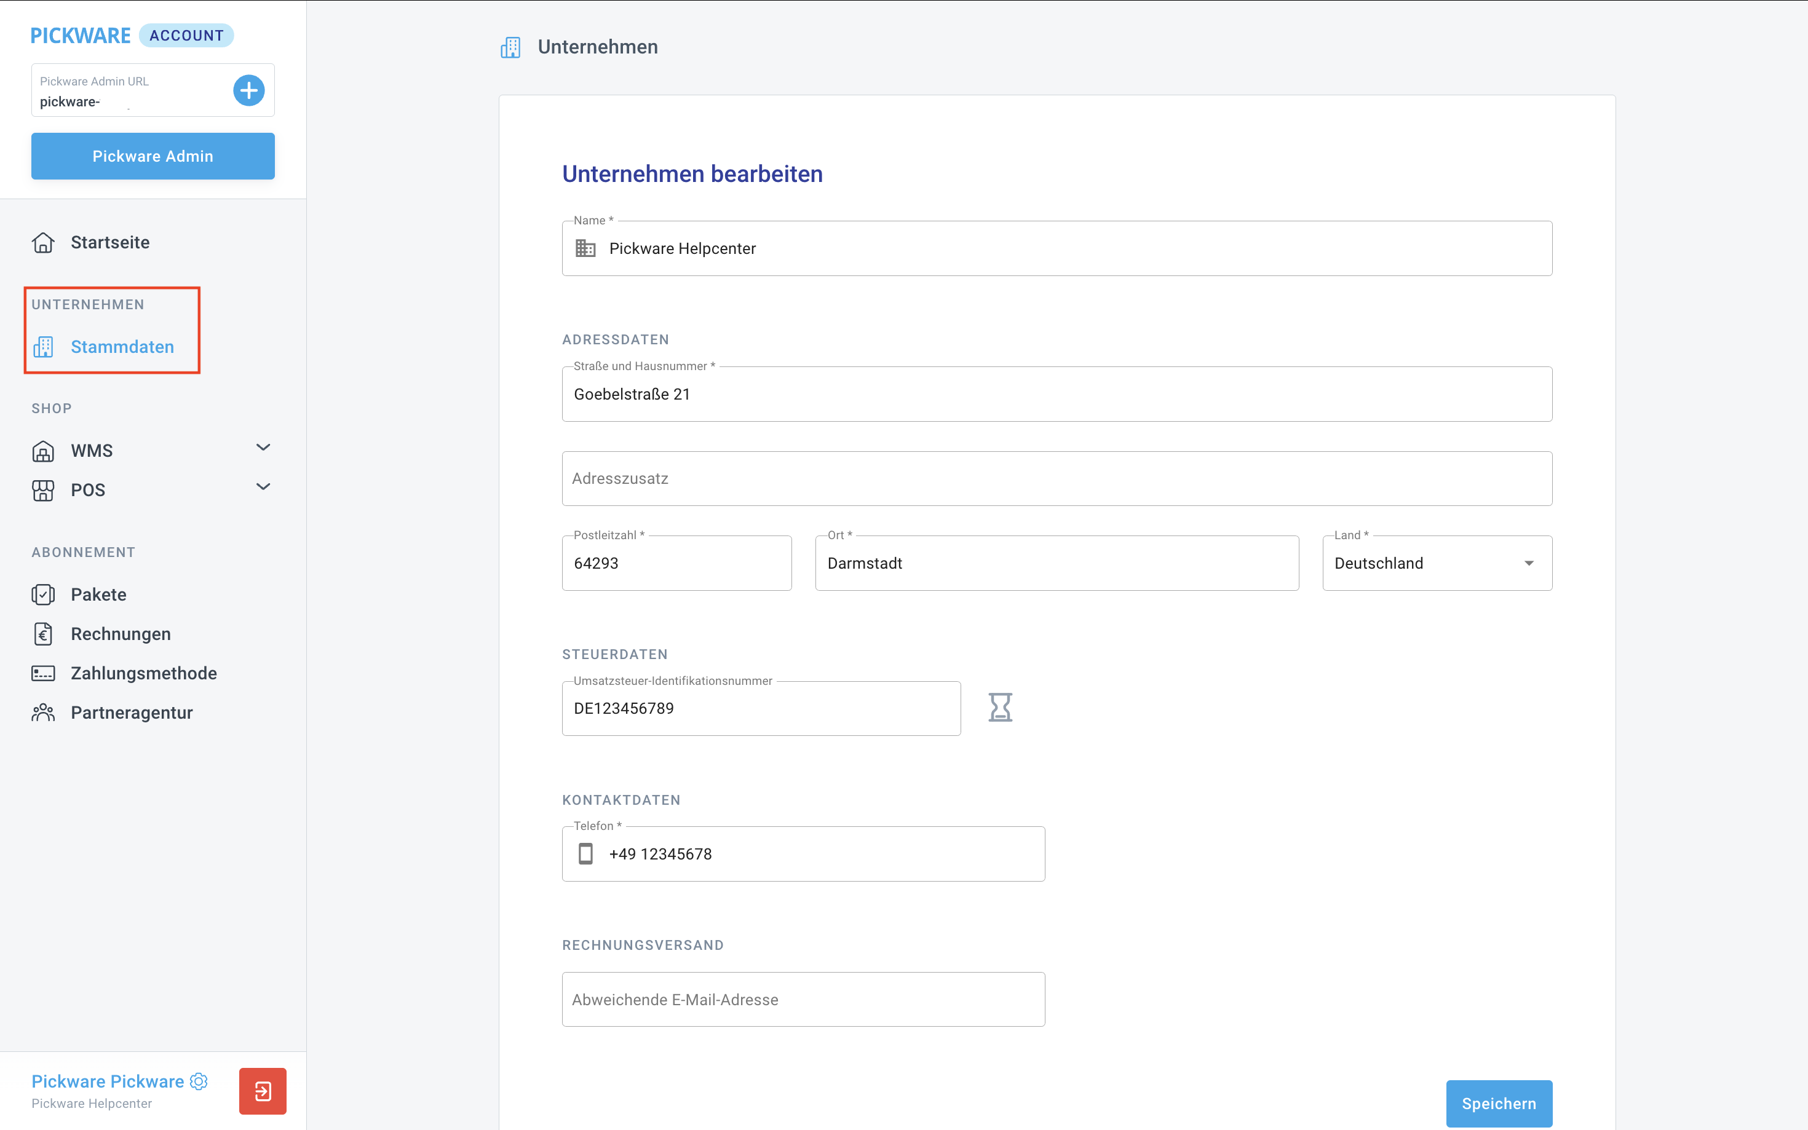Focus the Adresszusatz input field
Screen dimensions: 1808x1130
tap(1056, 478)
